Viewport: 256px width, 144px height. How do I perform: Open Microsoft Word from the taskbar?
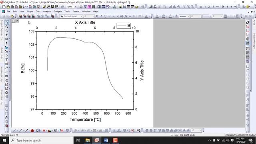106,140
